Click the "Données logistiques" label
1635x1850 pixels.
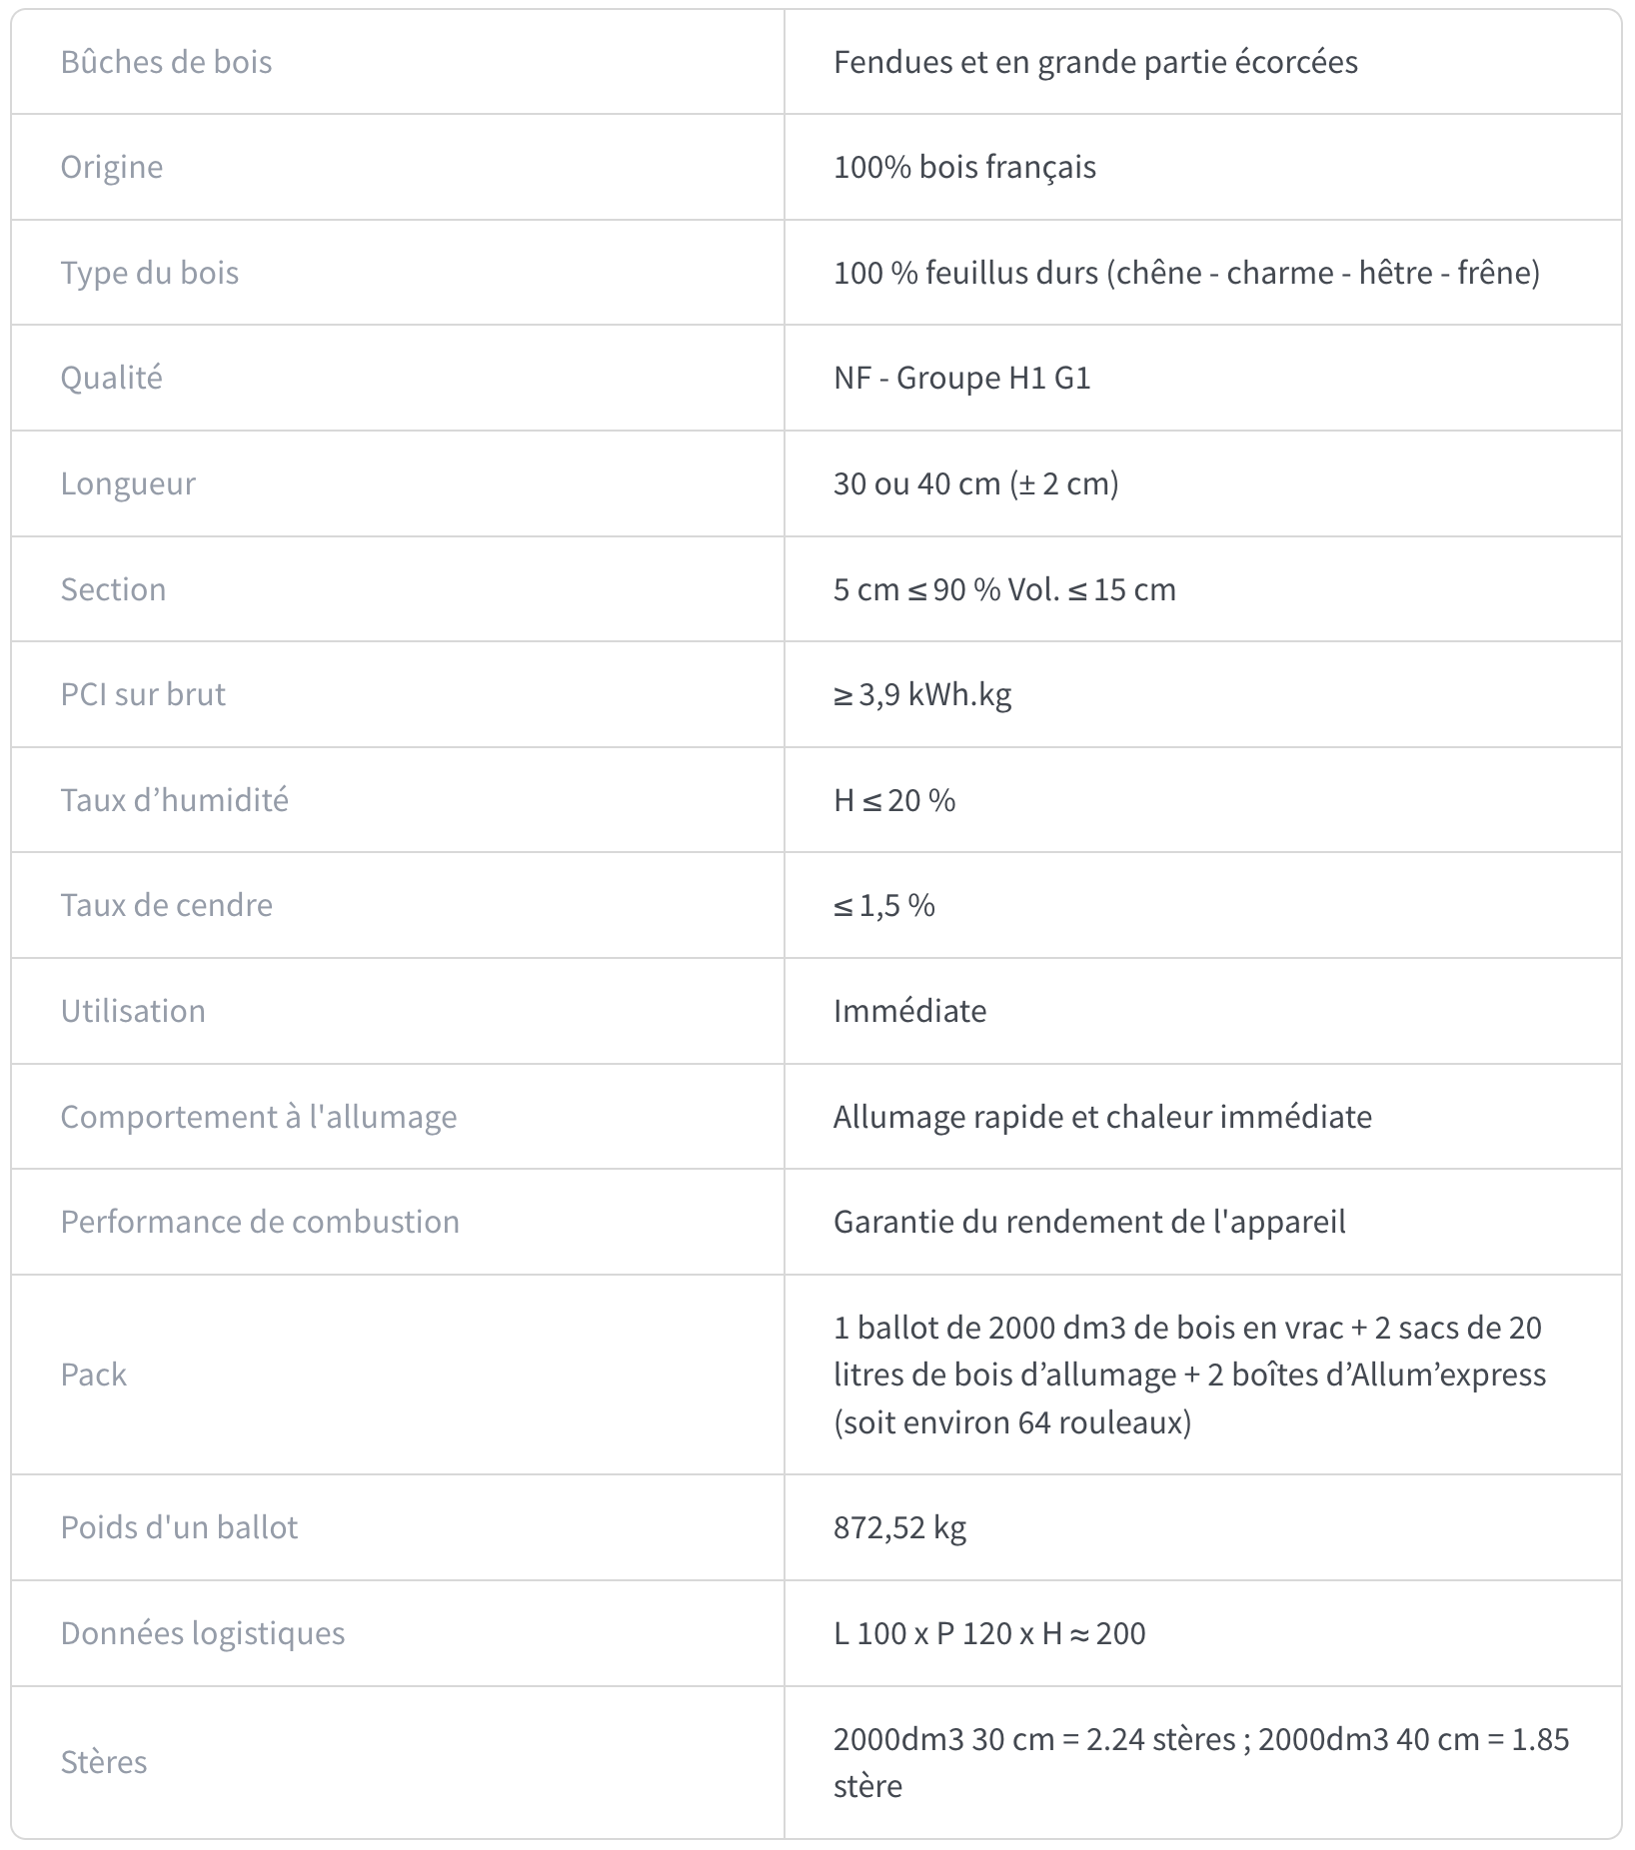click(202, 1633)
